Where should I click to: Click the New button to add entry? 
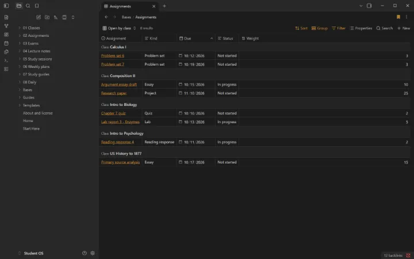pos(404,28)
